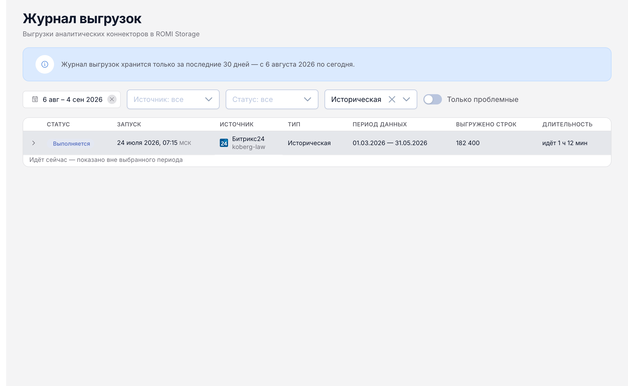Click the Битрикс24 logo icon
The image size is (628, 386).
click(x=224, y=143)
